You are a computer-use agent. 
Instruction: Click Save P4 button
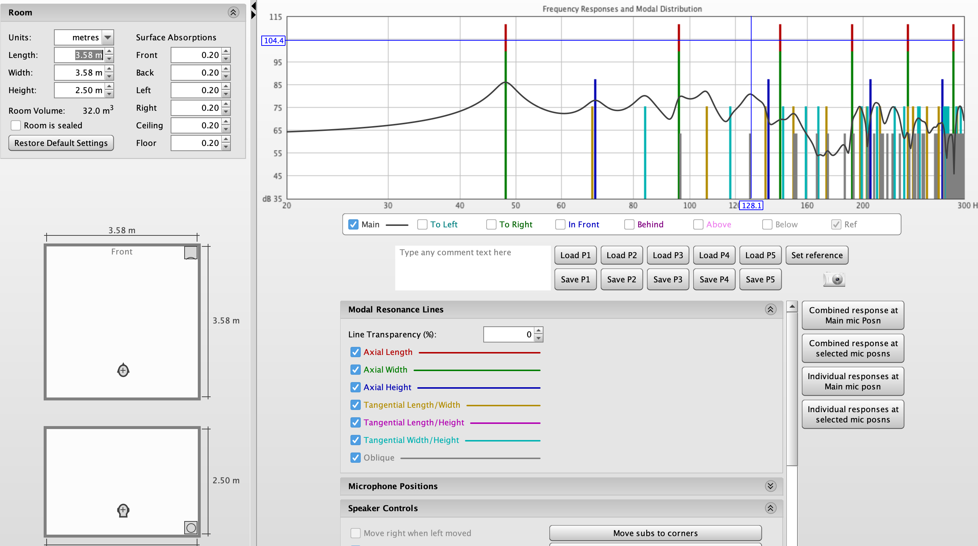[714, 279]
